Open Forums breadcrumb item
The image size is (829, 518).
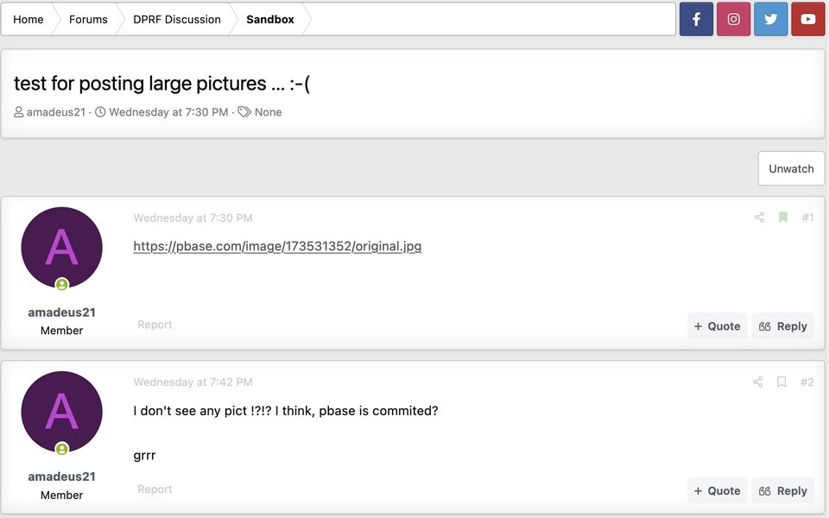click(x=88, y=19)
